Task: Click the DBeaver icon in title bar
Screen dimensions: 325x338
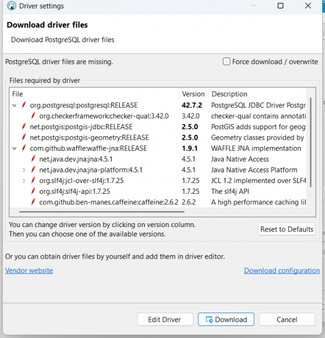Action: [11, 6]
